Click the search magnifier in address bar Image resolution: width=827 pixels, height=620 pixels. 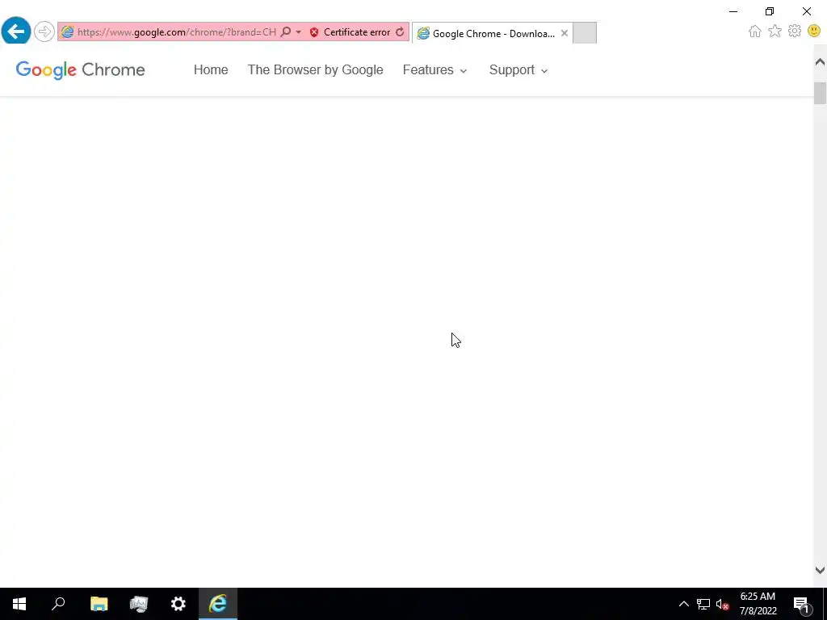pyautogui.click(x=285, y=32)
